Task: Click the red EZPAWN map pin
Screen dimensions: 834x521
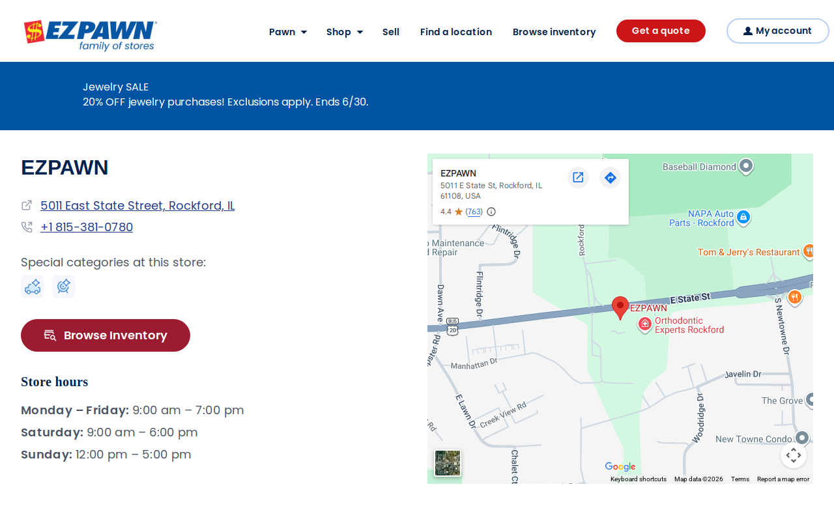Action: tap(620, 307)
